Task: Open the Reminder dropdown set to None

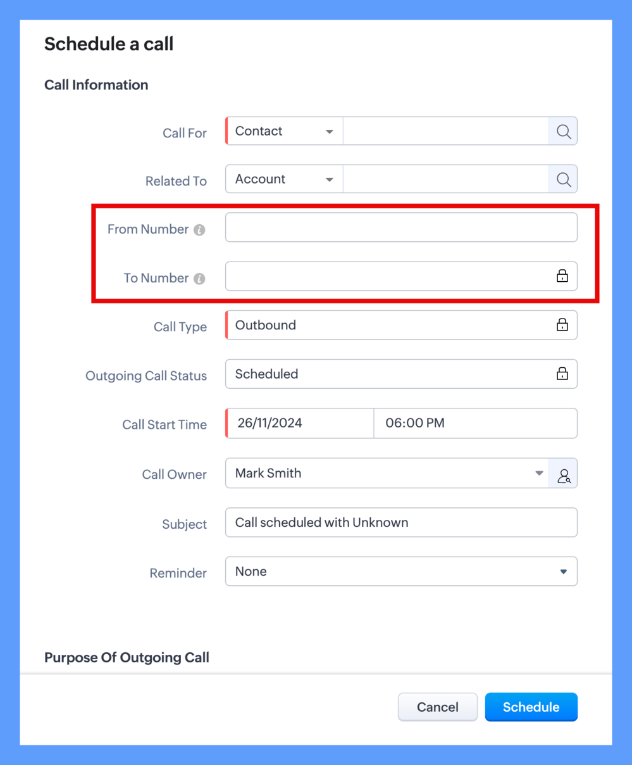Action: [401, 572]
